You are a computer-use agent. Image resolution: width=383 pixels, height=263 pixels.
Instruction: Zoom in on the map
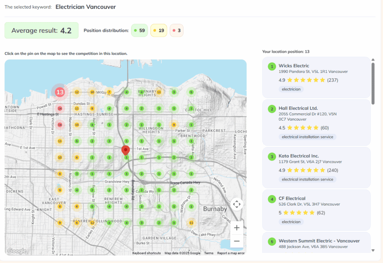pos(236,228)
